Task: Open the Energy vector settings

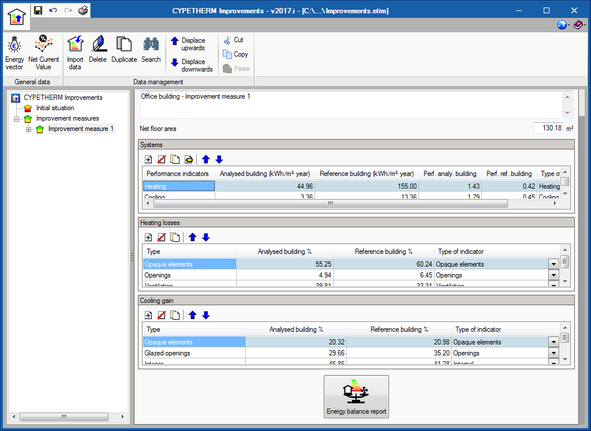Action: coord(14,53)
